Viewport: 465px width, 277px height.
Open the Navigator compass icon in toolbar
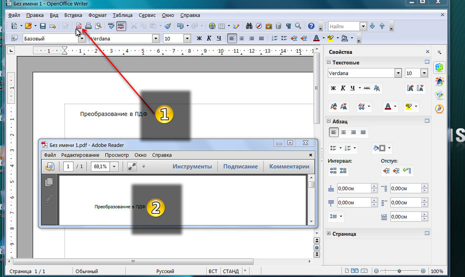point(259,26)
